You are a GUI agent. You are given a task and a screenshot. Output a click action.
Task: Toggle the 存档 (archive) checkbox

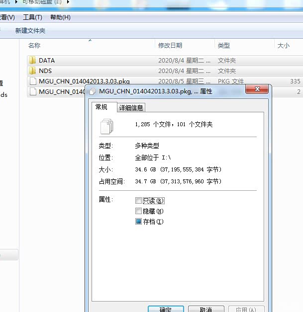138,222
